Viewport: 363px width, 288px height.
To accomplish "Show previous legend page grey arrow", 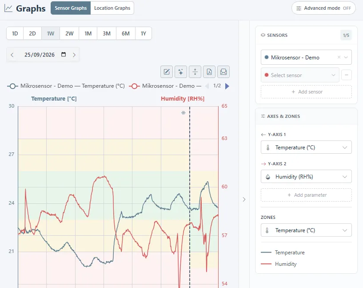I will pos(207,86).
